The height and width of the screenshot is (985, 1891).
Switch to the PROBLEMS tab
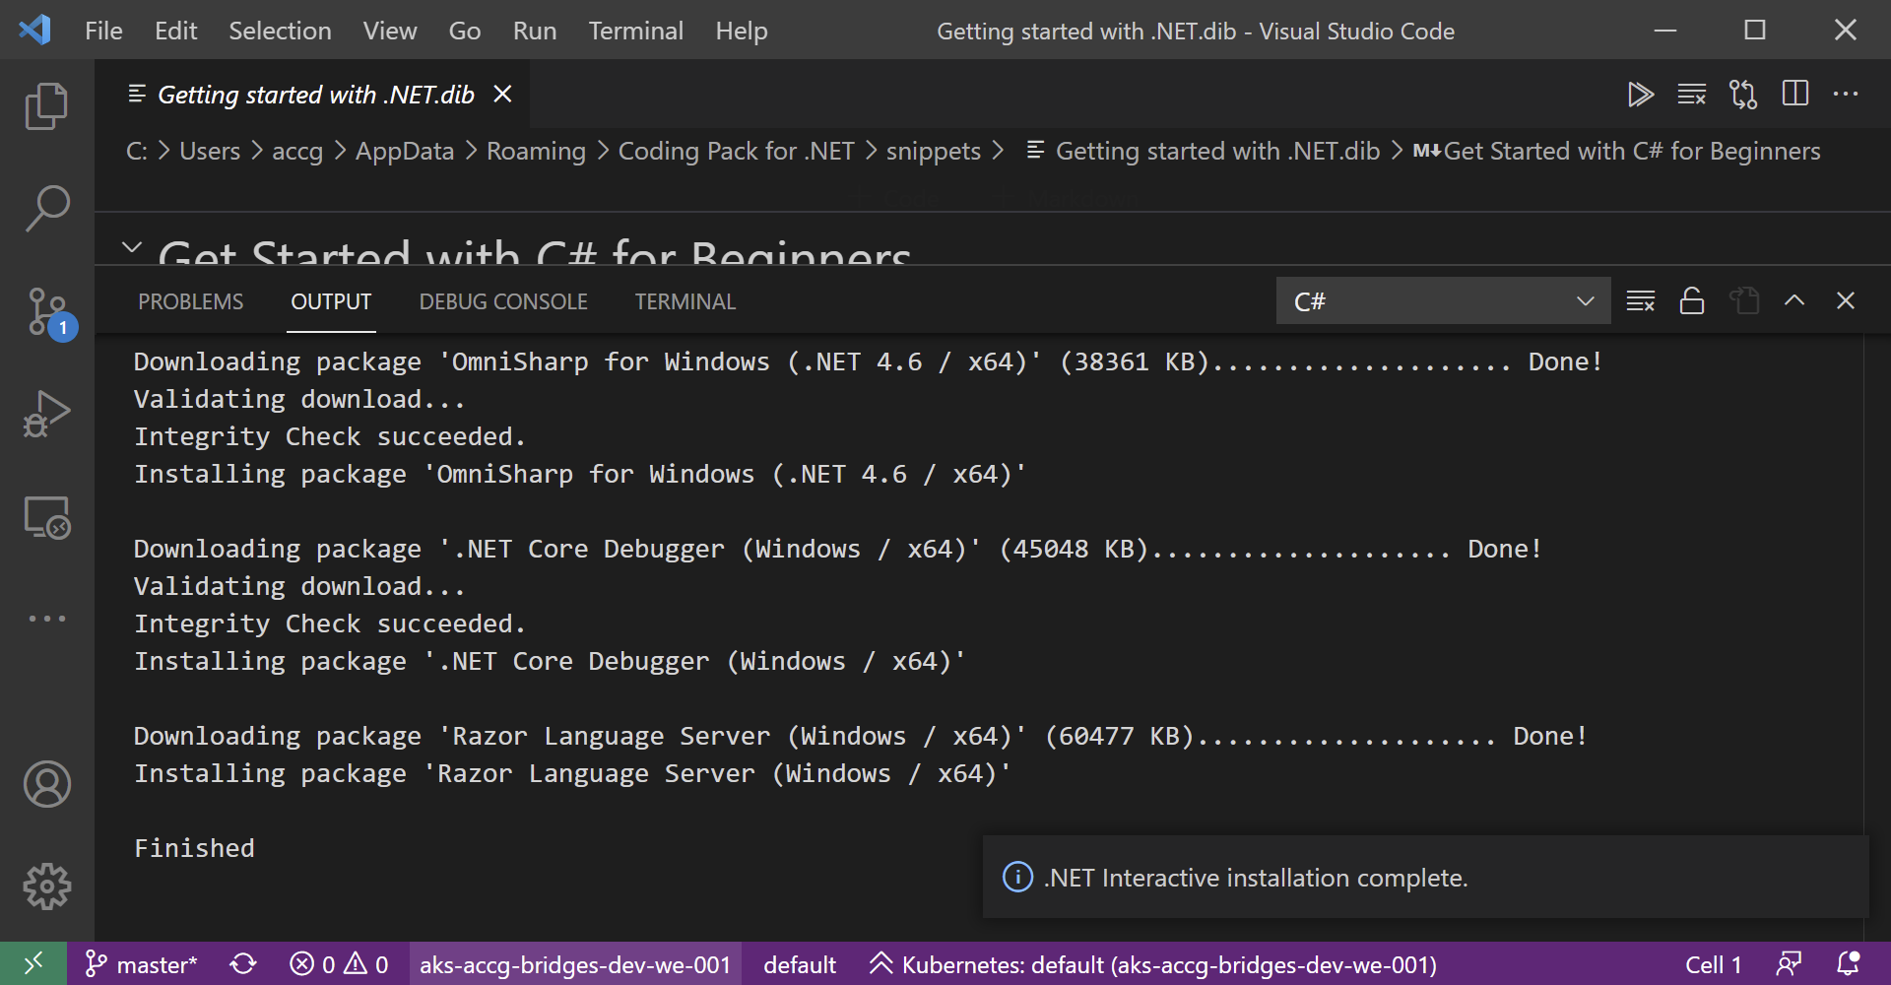tap(191, 301)
